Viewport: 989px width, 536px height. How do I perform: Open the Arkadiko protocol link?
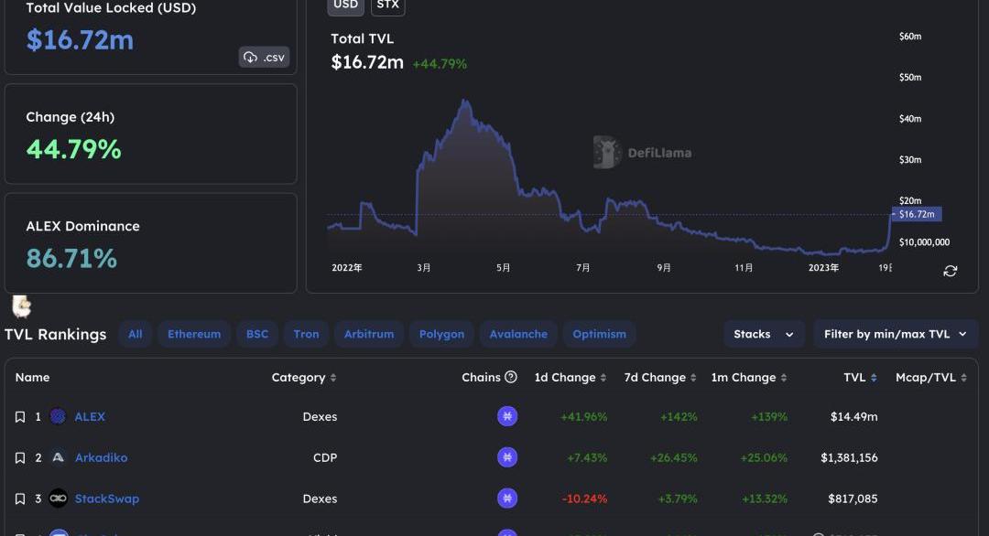click(x=101, y=457)
